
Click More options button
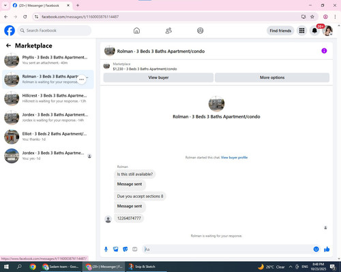coord(272,78)
